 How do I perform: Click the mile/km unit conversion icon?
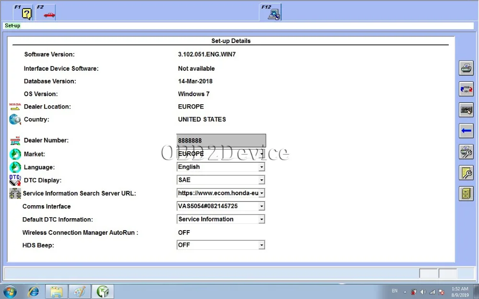[466, 89]
